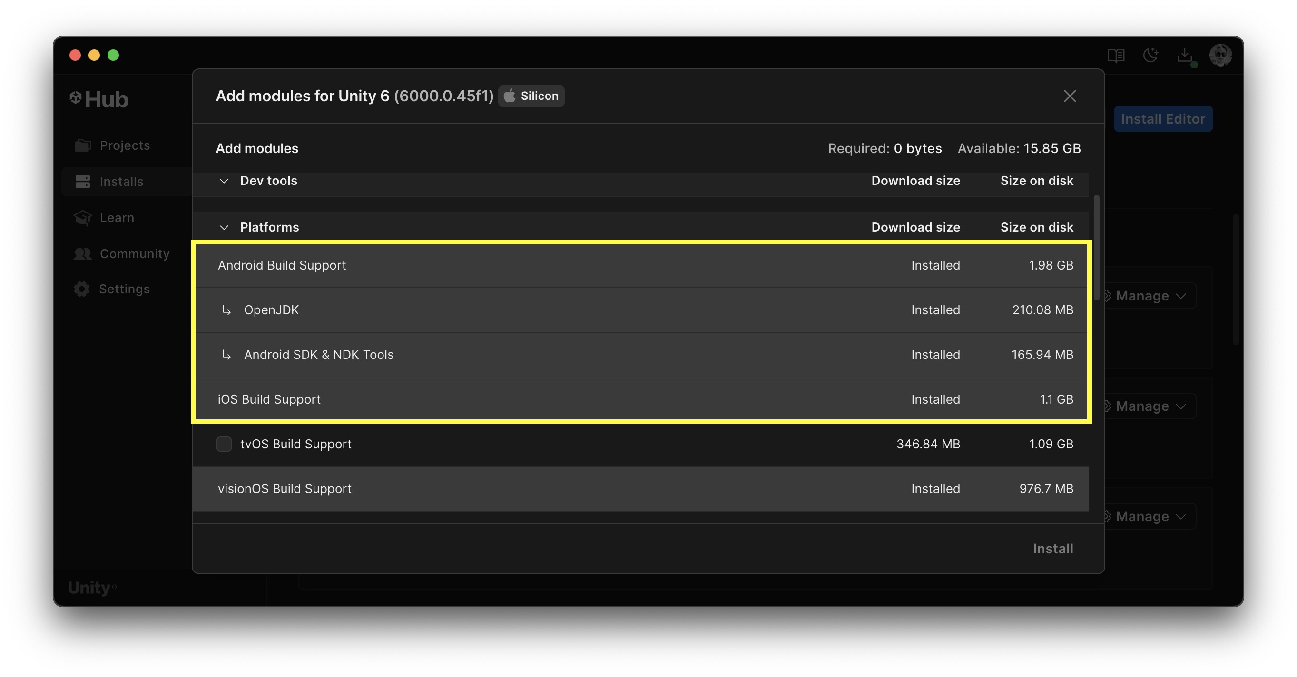Click the Installs drive icon in sidebar
The height and width of the screenshot is (677, 1297).
(x=83, y=182)
